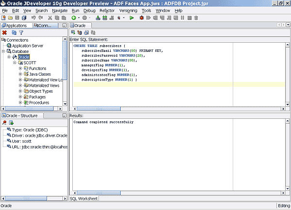Expand the Packages tree node
Screen dimensions: 291x210
coord(20,97)
